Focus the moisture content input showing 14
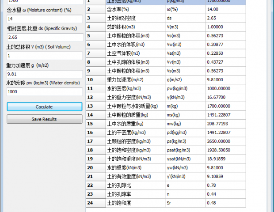The height and width of the screenshot is (212, 274). click(x=44, y=19)
